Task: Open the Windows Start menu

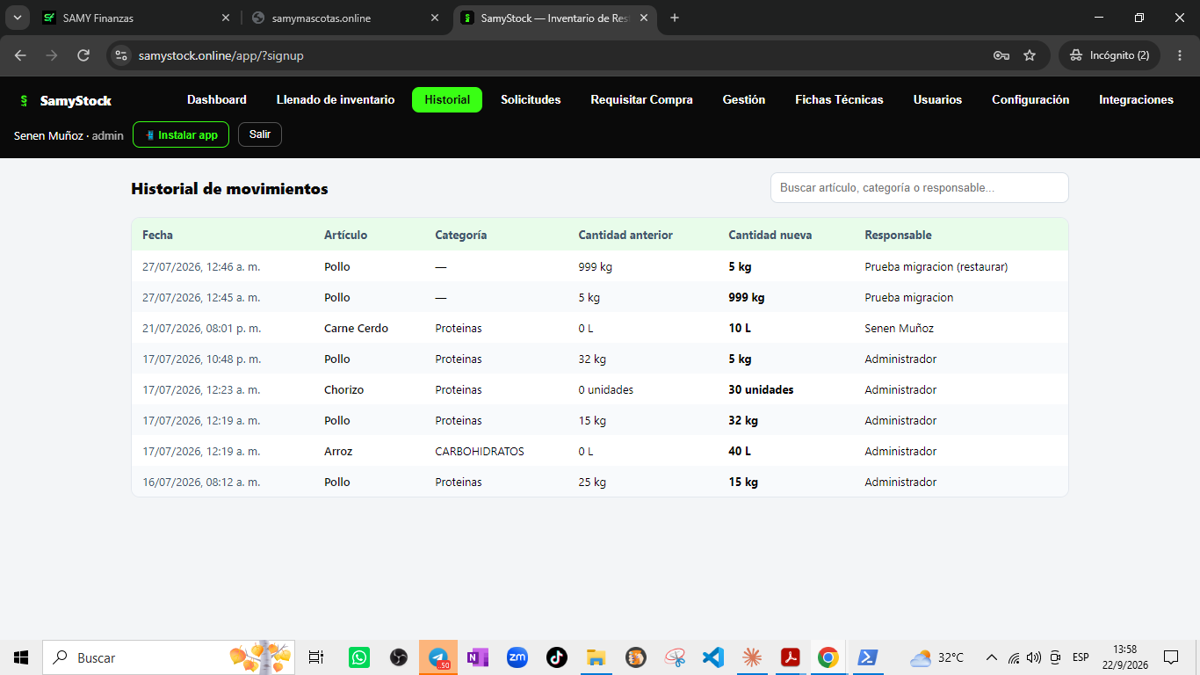Action: (x=21, y=657)
